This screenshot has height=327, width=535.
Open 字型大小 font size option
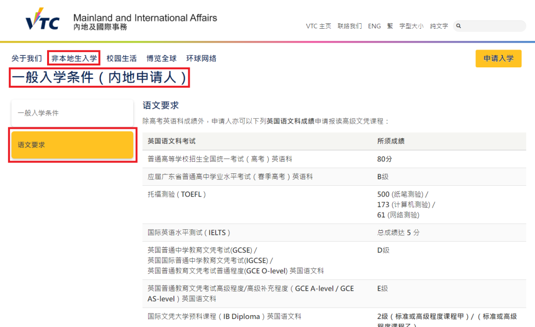411,26
